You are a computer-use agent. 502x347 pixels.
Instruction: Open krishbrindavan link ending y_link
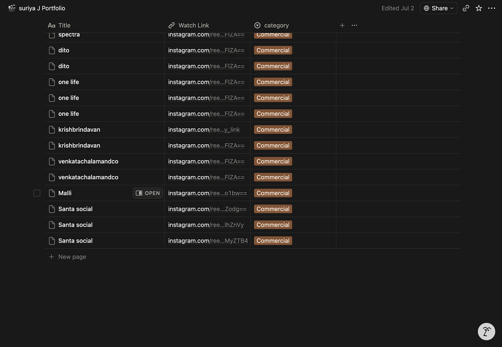204,130
